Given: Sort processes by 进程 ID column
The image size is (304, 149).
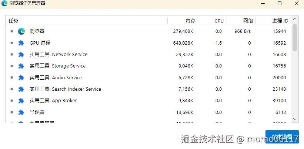Looking at the screenshot, I should coord(273,21).
